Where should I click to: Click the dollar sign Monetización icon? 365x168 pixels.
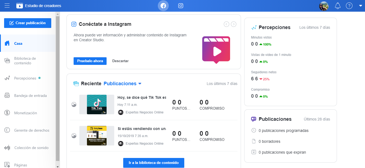coord(7,113)
